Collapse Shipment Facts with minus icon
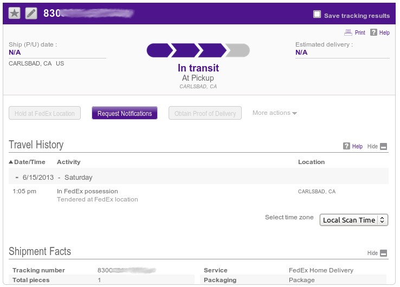Screen dimensions: 400x287 point(384,253)
